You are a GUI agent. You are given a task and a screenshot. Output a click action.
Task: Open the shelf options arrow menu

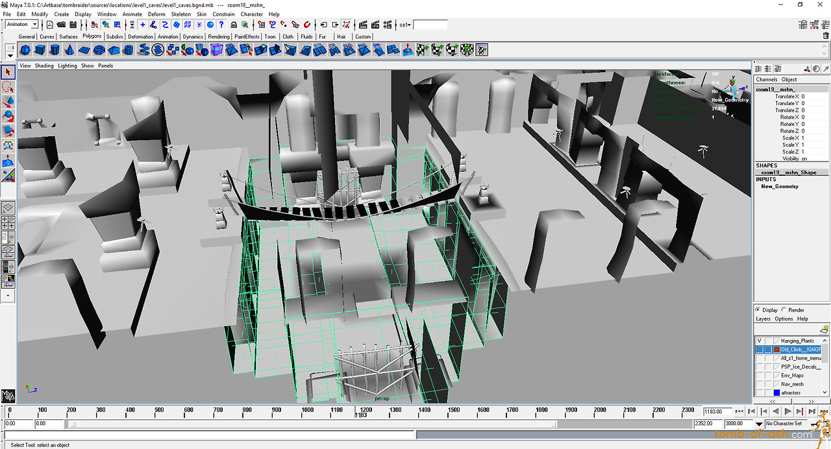(x=10, y=55)
